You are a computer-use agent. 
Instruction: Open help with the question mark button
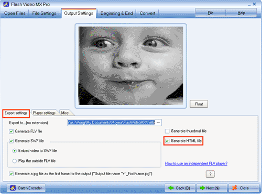(210, 174)
